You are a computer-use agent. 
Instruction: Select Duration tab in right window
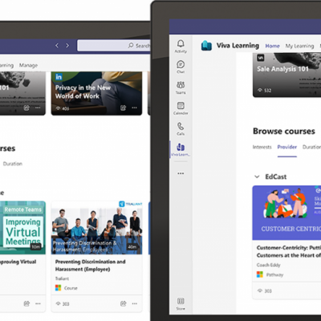(311, 147)
